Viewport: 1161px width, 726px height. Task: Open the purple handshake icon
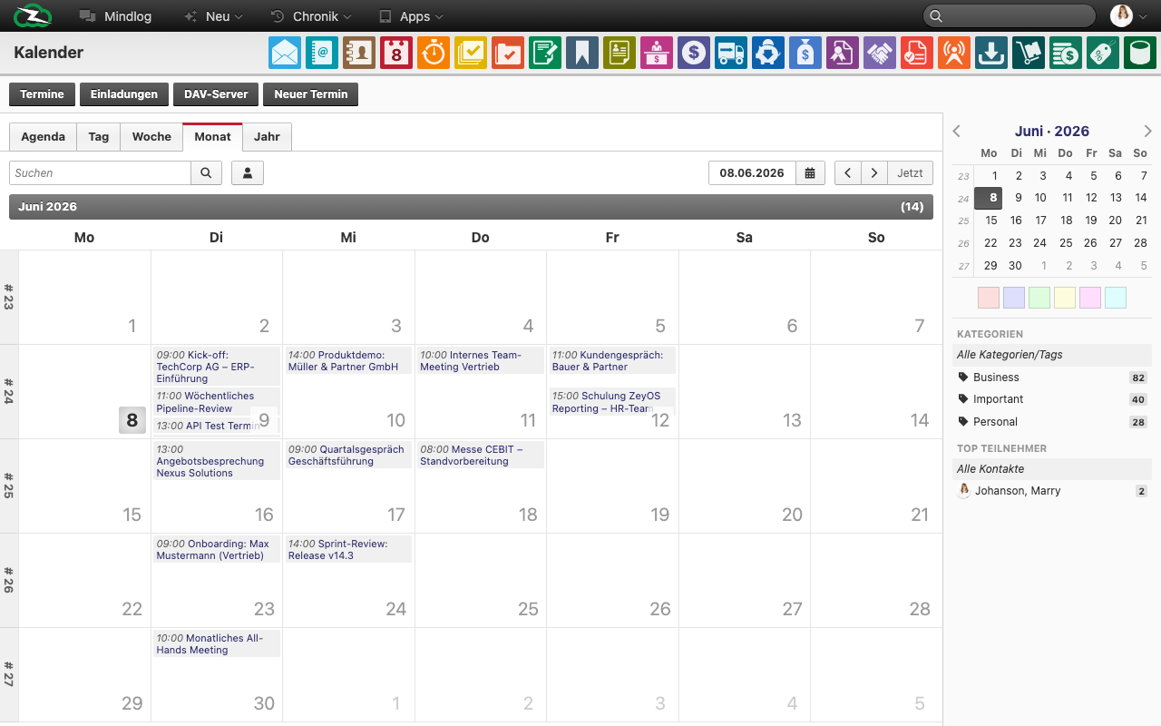(880, 53)
